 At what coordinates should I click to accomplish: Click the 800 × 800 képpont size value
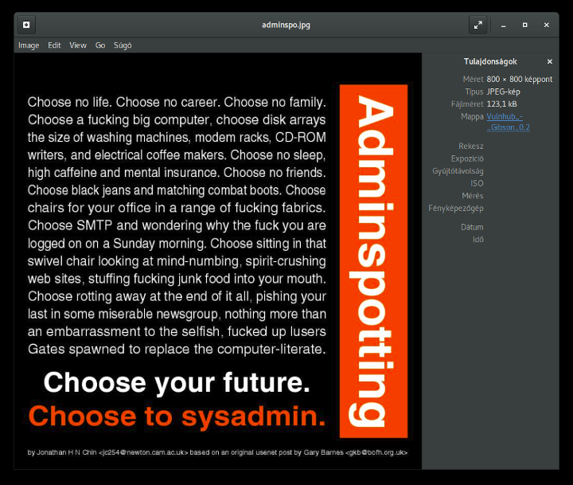[519, 80]
